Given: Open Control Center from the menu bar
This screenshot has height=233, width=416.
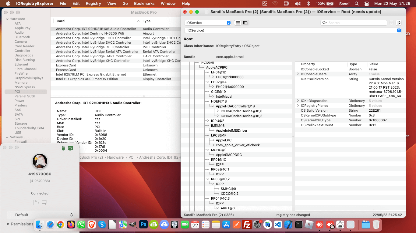Looking at the screenshot, I should click(367, 4).
